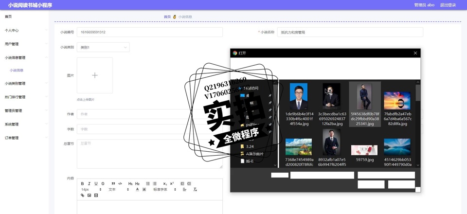Viewport: 467px width, 214px height.
Task: Click the 退出登录 logout link
Action: coord(448,5)
